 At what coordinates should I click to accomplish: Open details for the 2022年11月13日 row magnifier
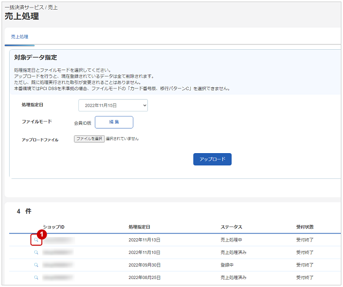(x=36, y=240)
